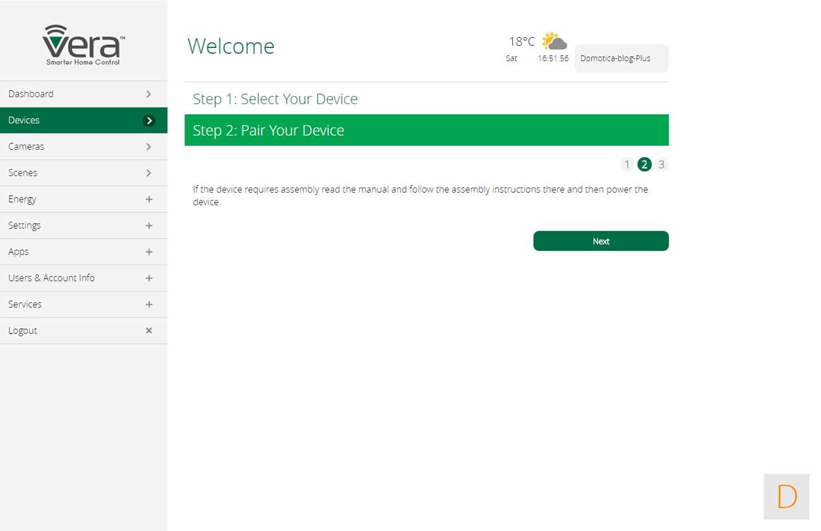Screen dimensions: 821x531
Task: Go to wizard step 1 indicator
Action: tap(627, 165)
